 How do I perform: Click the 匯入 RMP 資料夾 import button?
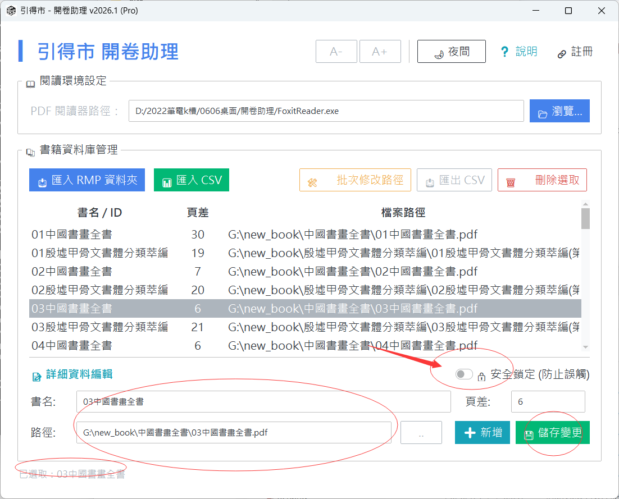tap(87, 180)
